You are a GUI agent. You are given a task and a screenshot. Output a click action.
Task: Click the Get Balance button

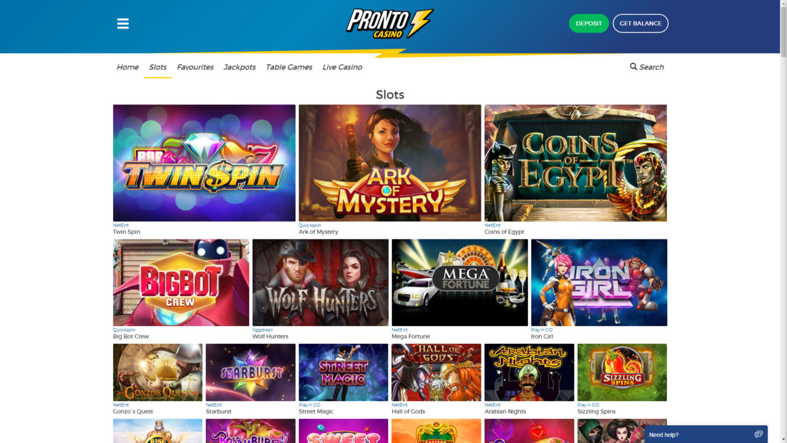pyautogui.click(x=640, y=23)
